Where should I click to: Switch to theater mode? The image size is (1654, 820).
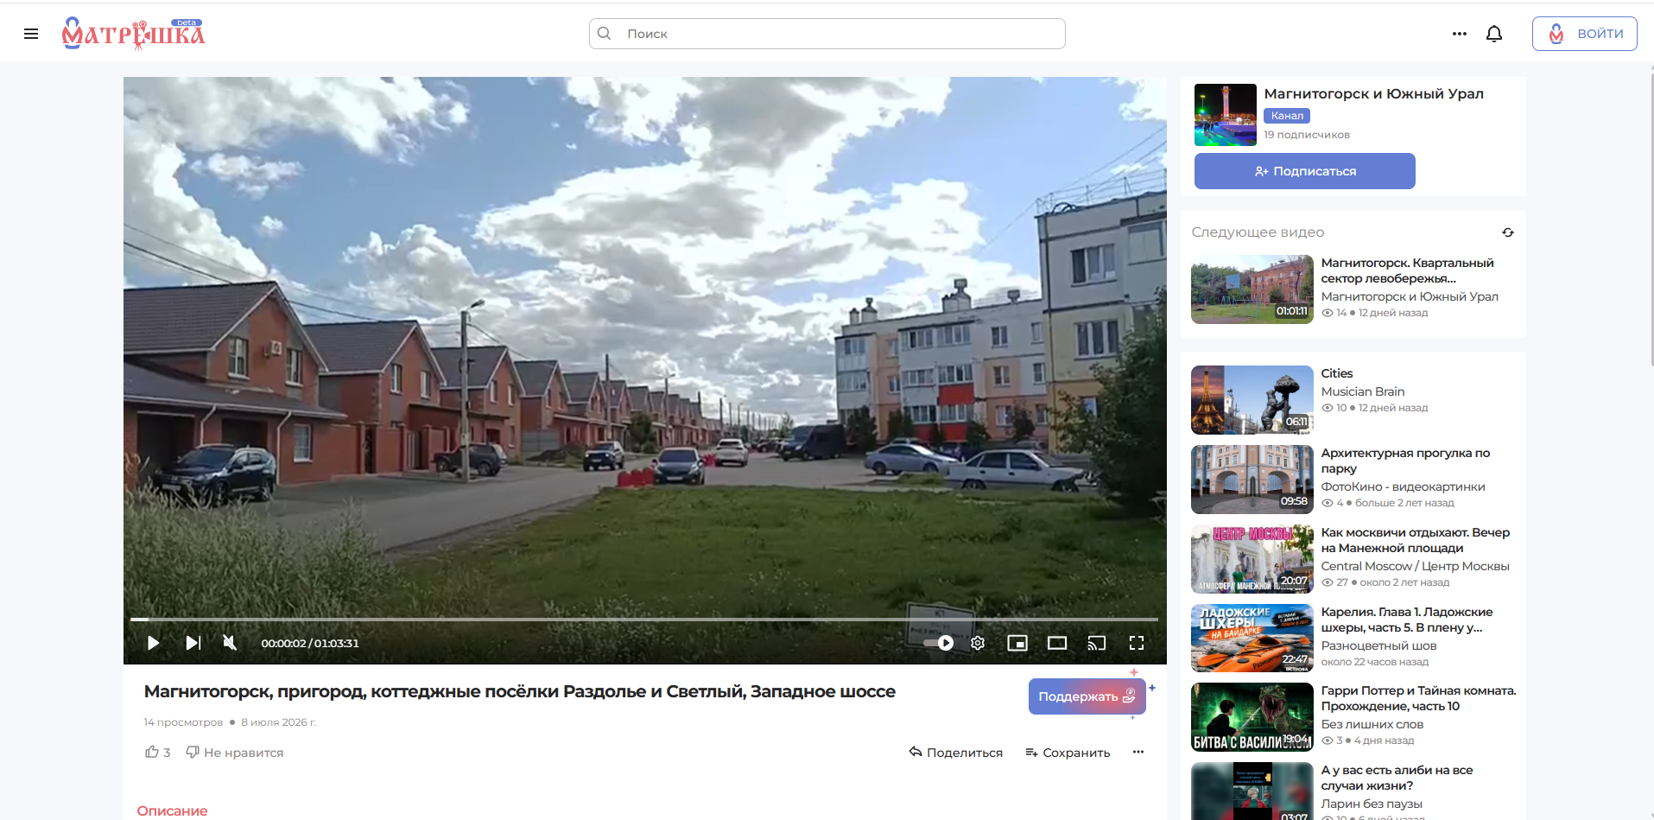pos(1057,643)
